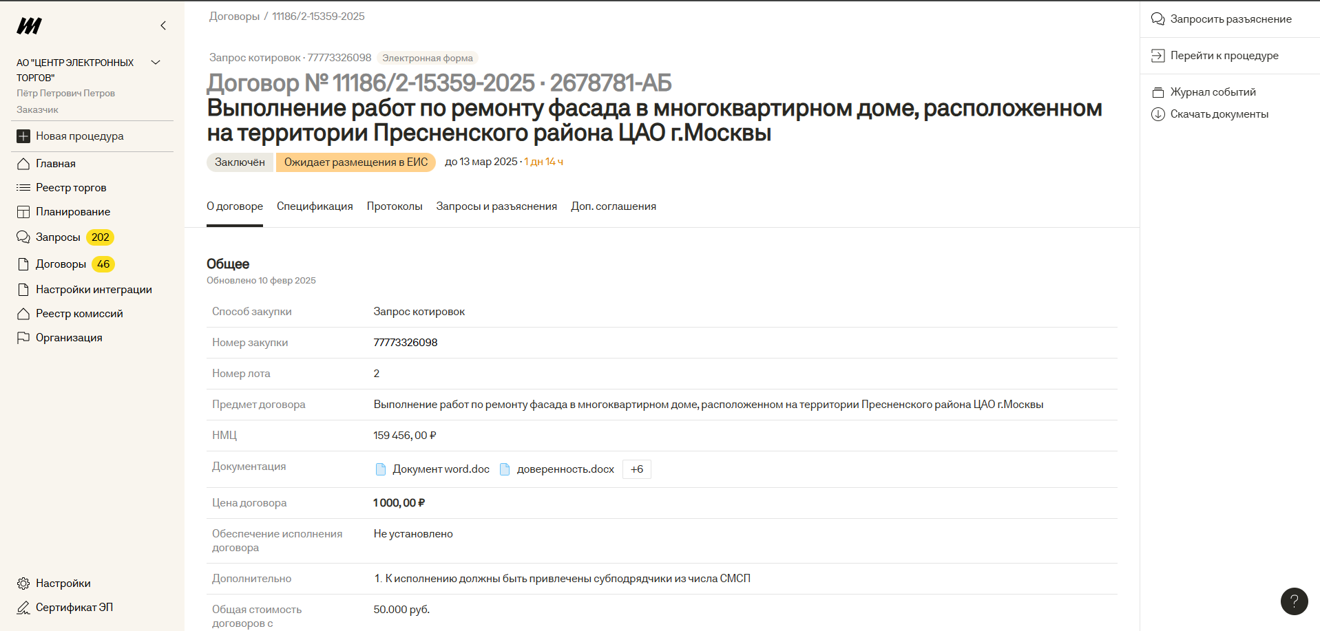Open the Главная home page
This screenshot has height=631, width=1320.
pyautogui.click(x=55, y=164)
